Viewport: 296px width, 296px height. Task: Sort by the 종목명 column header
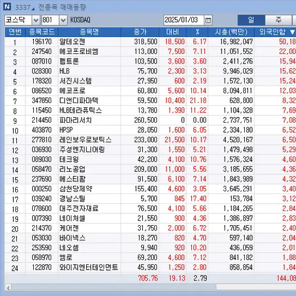click(x=89, y=32)
